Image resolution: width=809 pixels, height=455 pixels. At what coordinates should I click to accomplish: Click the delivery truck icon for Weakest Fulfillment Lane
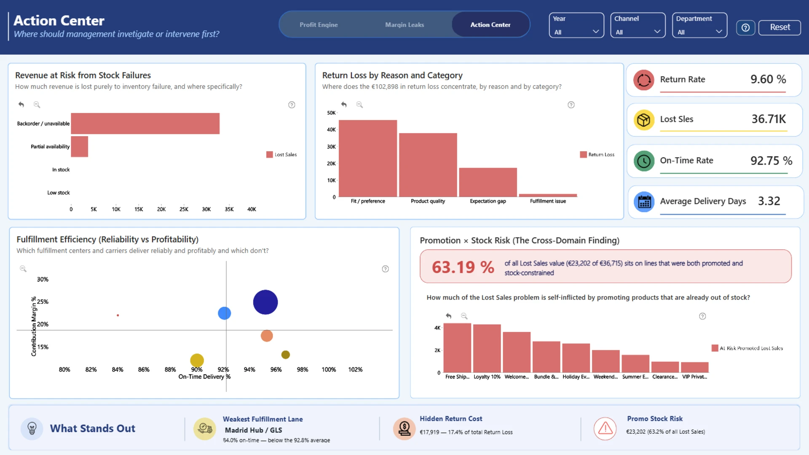pos(205,429)
